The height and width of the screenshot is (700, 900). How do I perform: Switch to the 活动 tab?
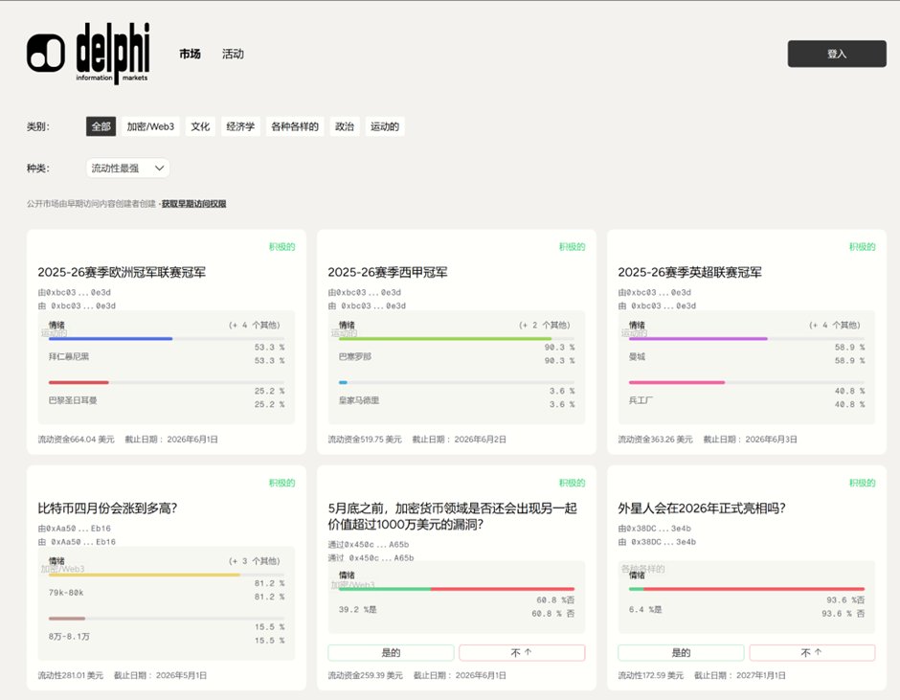(233, 55)
